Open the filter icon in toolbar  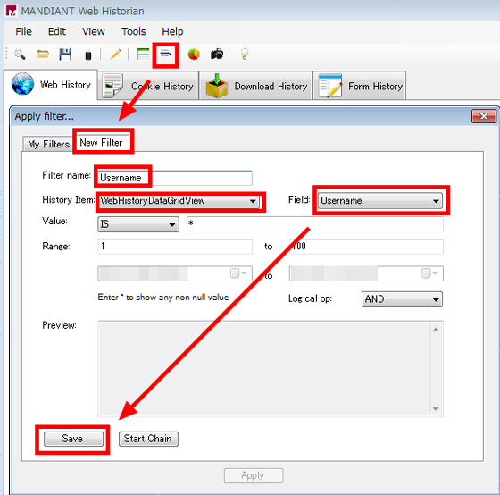pyautogui.click(x=165, y=55)
